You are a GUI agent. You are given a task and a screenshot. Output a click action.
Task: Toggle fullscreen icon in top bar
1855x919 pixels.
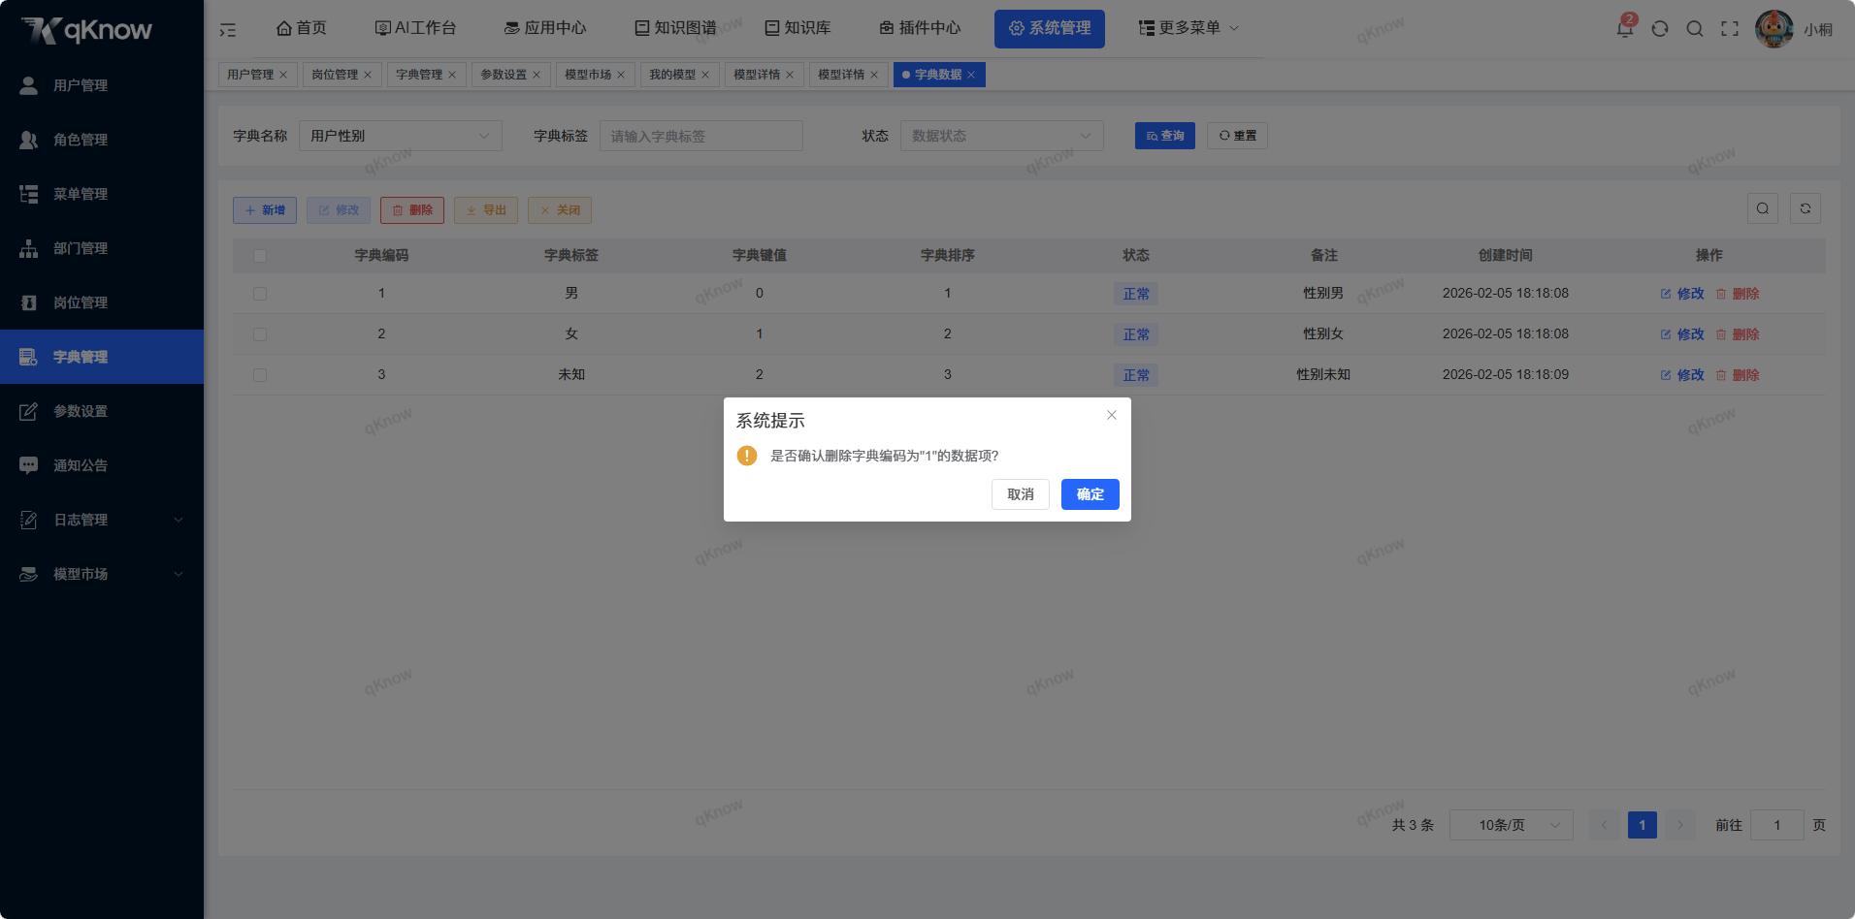1730,29
